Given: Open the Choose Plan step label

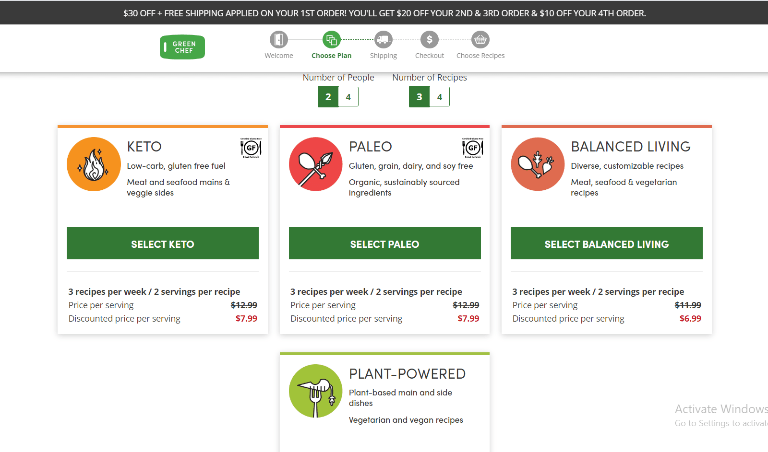Looking at the screenshot, I should coord(332,56).
